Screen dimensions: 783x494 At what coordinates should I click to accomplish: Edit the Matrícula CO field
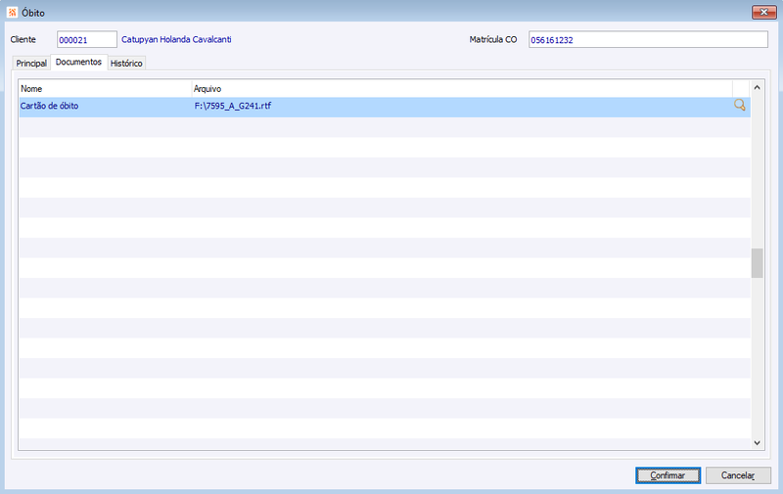point(648,39)
